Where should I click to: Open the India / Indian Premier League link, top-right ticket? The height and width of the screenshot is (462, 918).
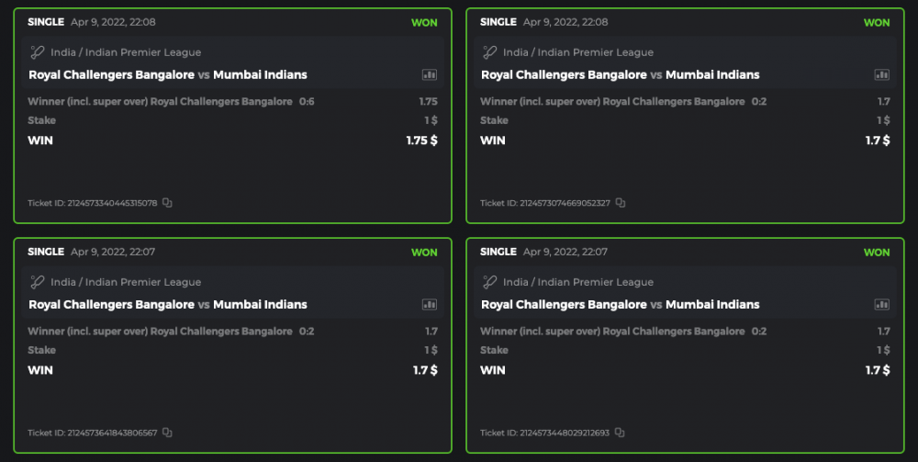click(x=578, y=52)
